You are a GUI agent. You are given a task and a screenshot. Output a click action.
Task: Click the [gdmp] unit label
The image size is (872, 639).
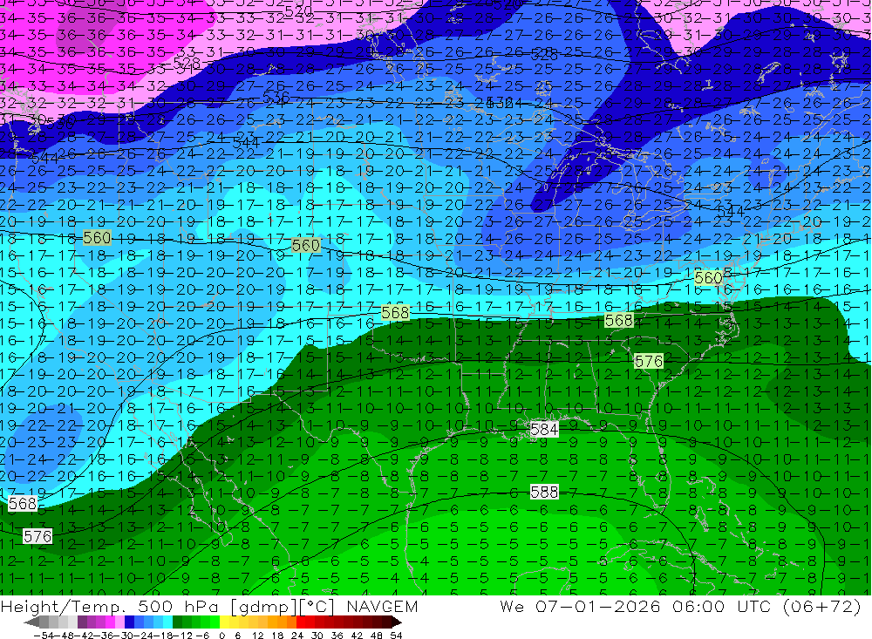[264, 607]
